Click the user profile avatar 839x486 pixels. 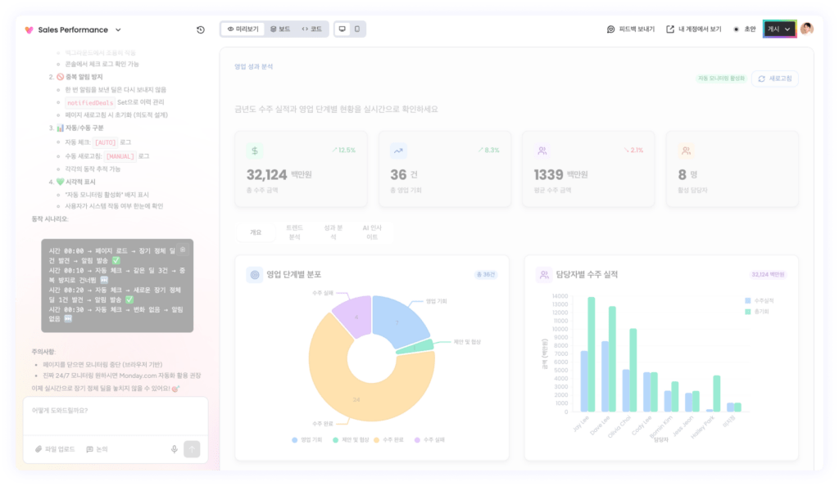click(807, 29)
